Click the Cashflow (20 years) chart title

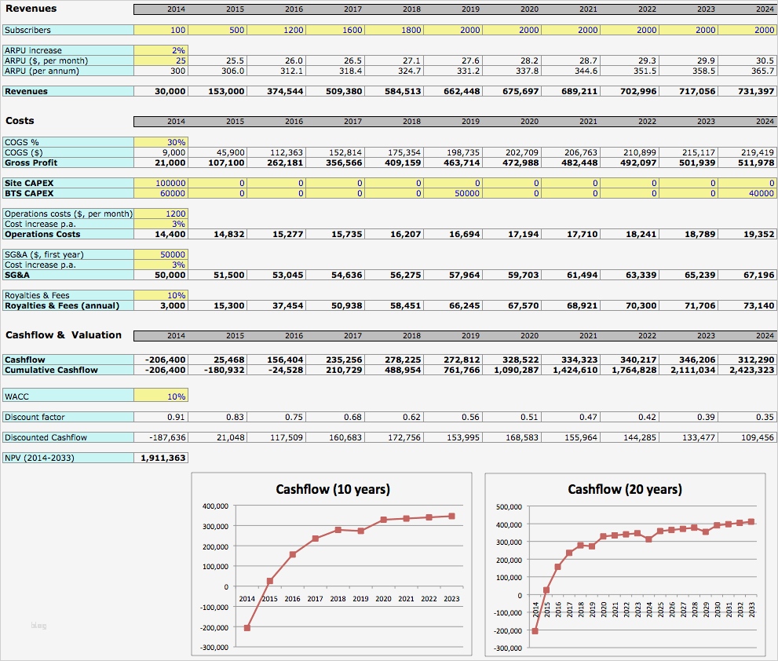tap(625, 489)
